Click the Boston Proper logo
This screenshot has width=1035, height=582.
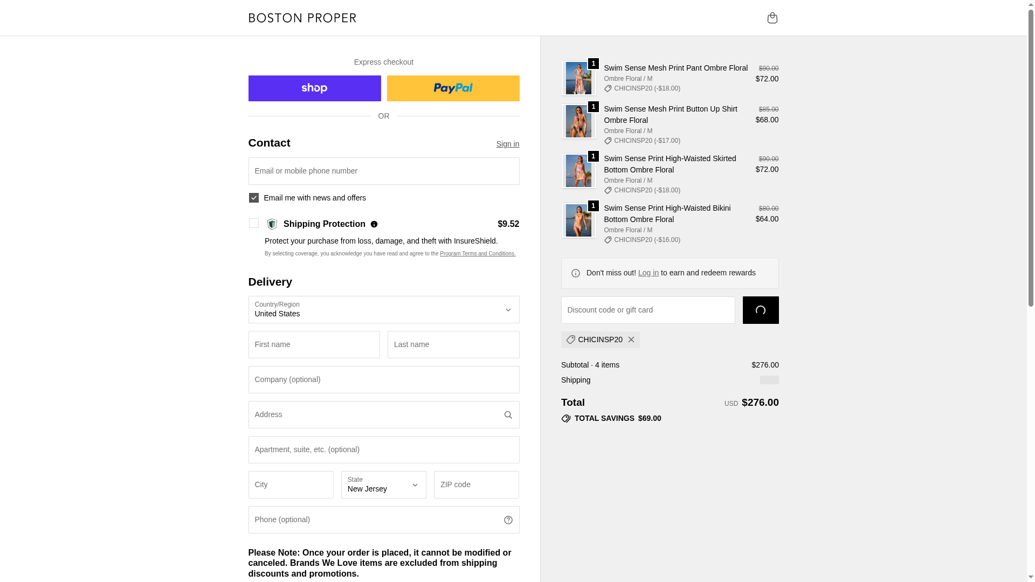coord(302,18)
